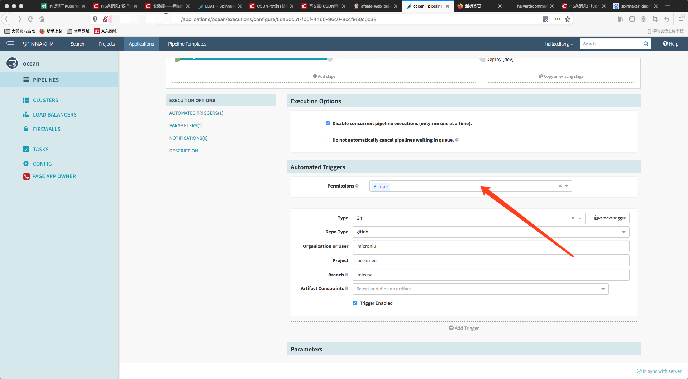The image size is (688, 379).
Task: Open the 常用网址 bookmarks folder
Action: tap(78, 31)
